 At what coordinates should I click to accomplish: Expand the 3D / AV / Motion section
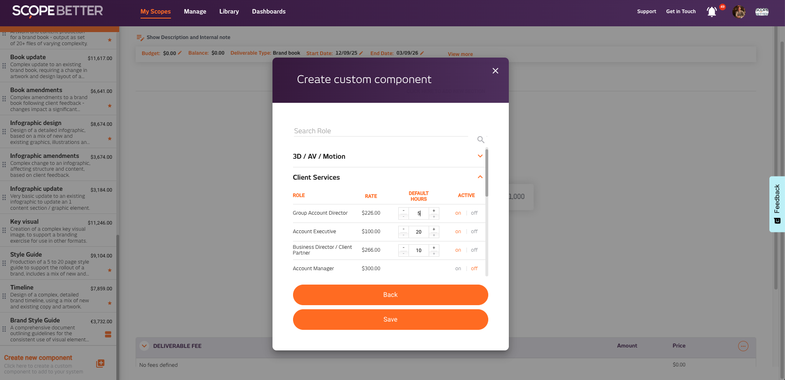point(480,156)
